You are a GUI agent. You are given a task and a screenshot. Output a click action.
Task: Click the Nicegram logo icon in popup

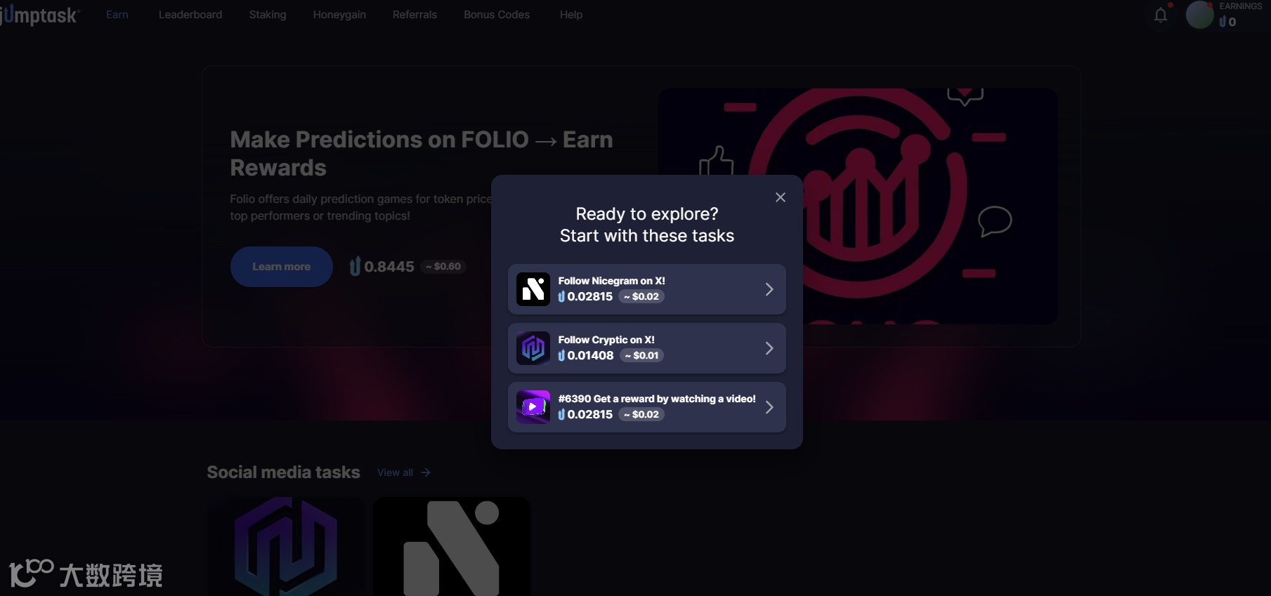click(533, 289)
